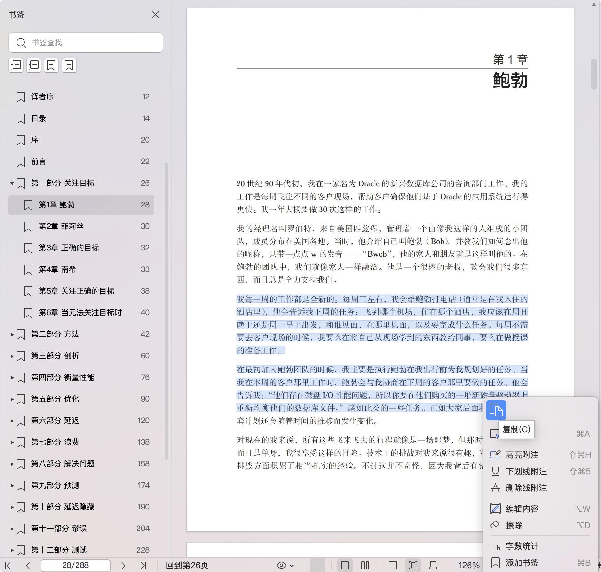Screen dimensions: 601x572
Task: Click the add bookmark icon in sidebar
Action: (x=51, y=65)
